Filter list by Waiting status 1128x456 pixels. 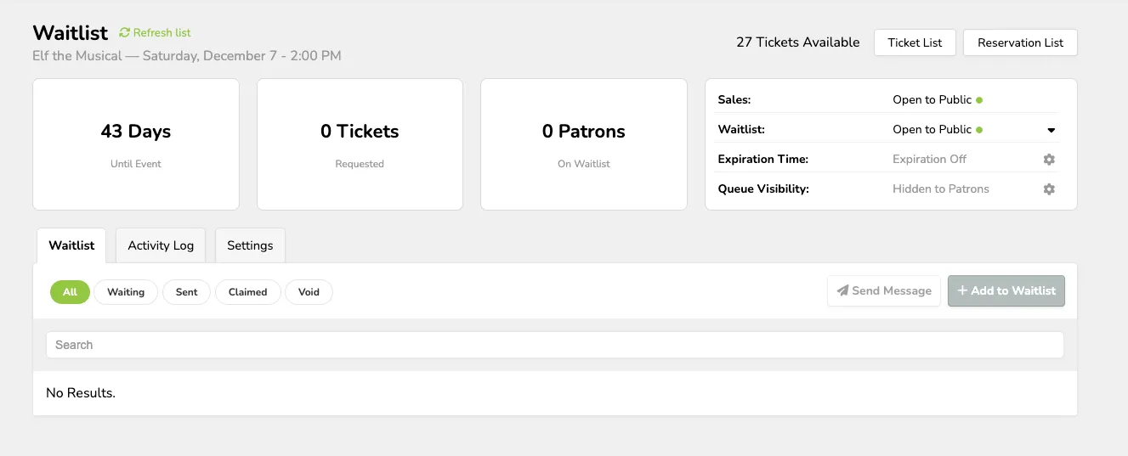(x=126, y=292)
